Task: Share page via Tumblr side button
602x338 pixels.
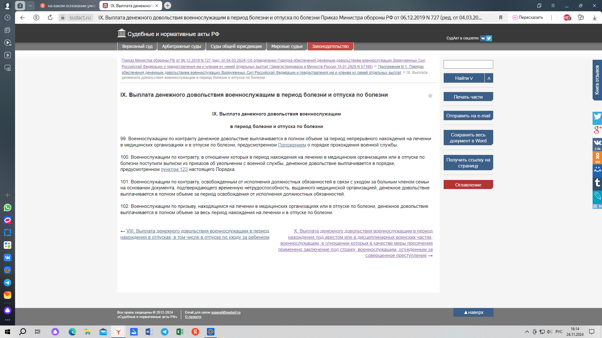Action: tap(597, 183)
